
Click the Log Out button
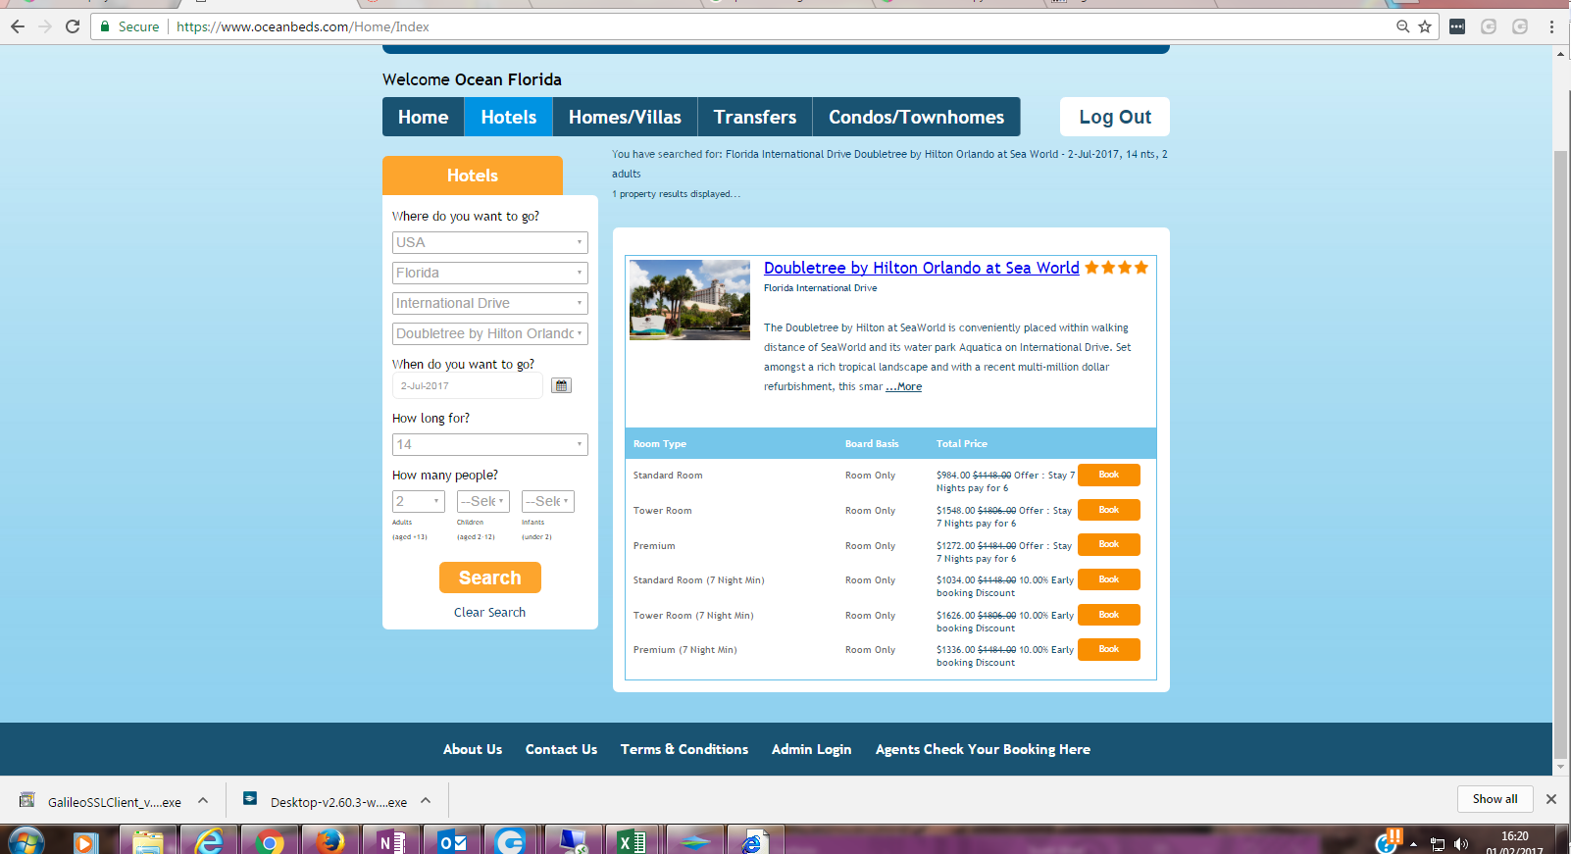(1115, 117)
